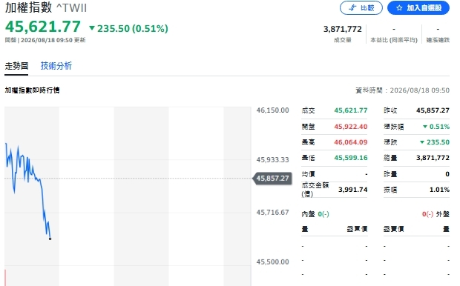Click the 開盤 value 45,922.40

351,127
